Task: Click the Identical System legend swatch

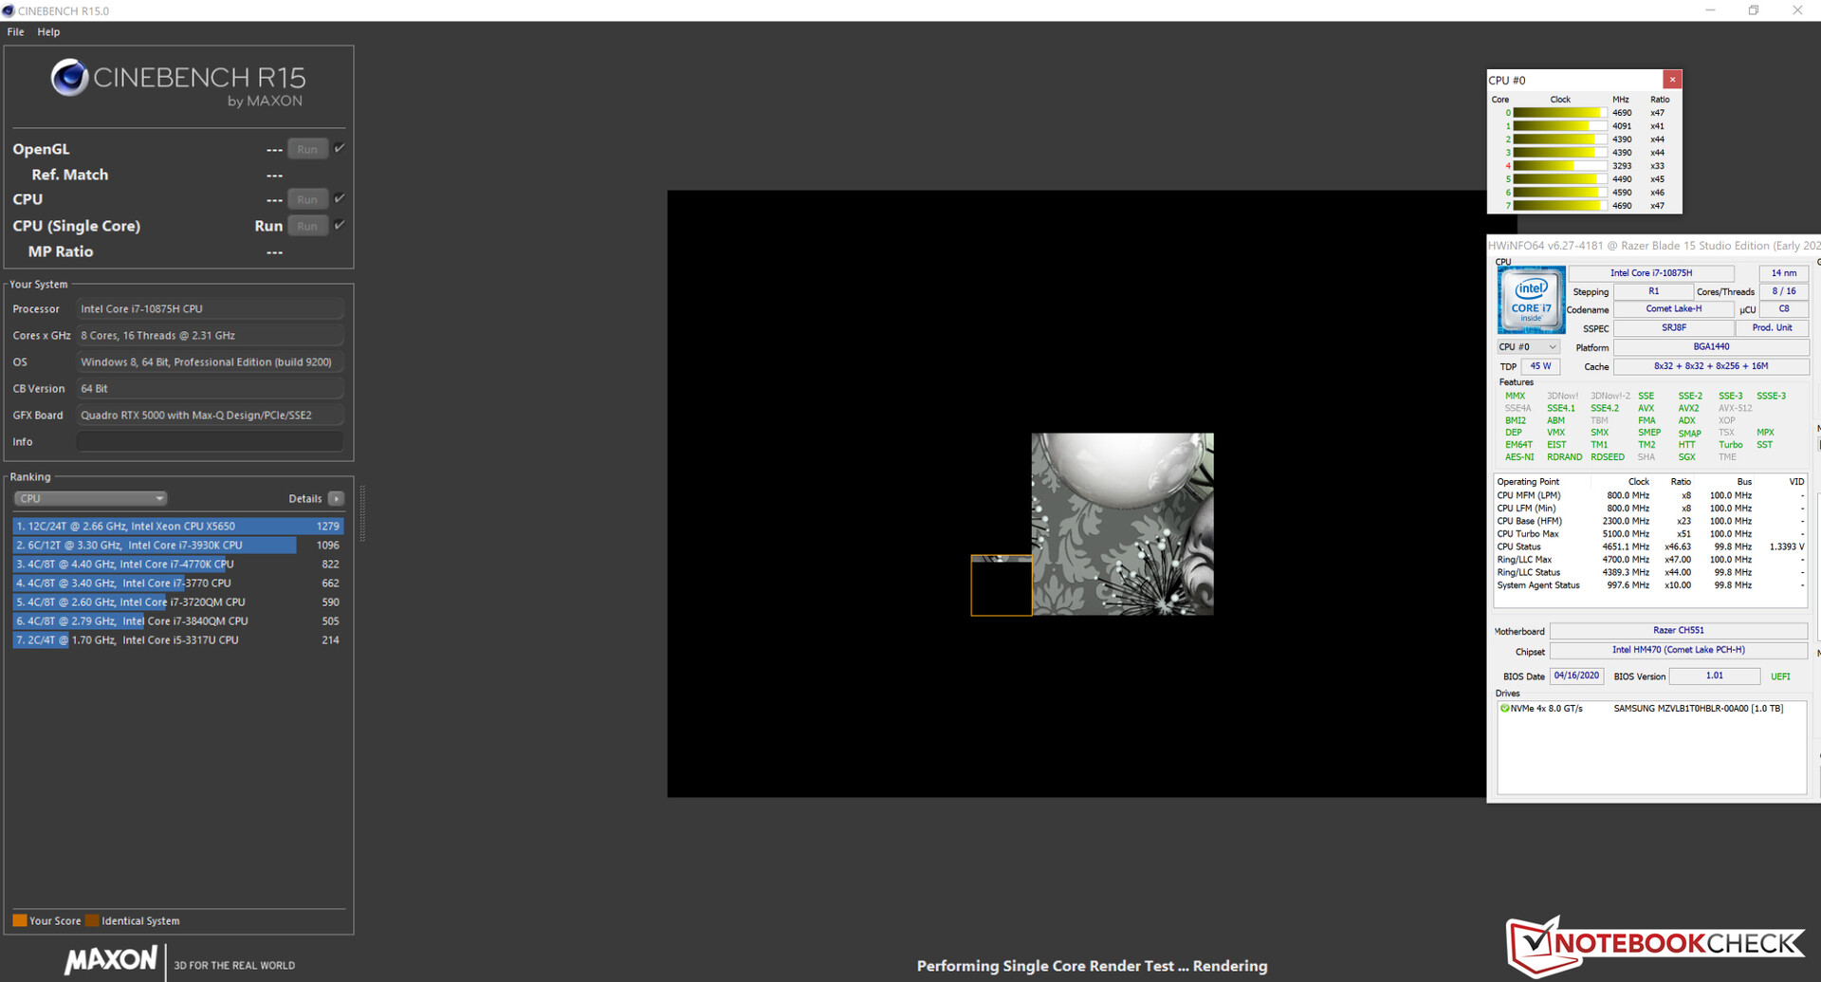Action: point(92,920)
